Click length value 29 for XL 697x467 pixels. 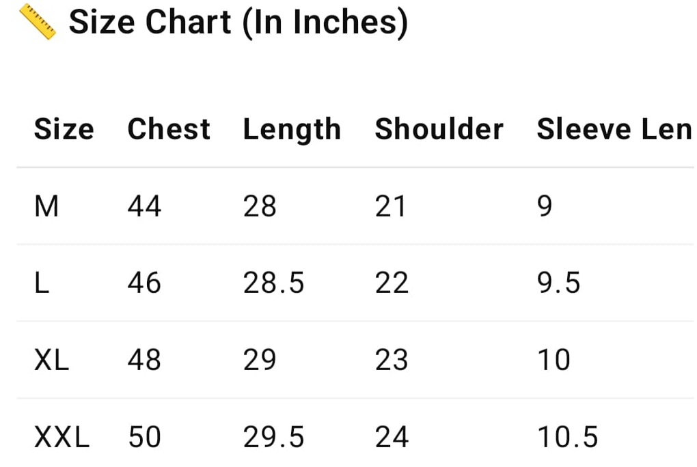(260, 360)
